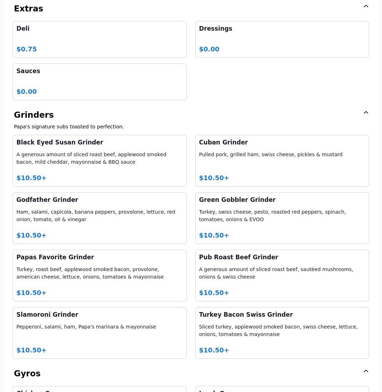Click the Gyros section heading
The width and height of the screenshot is (382, 392).
[x=27, y=373]
